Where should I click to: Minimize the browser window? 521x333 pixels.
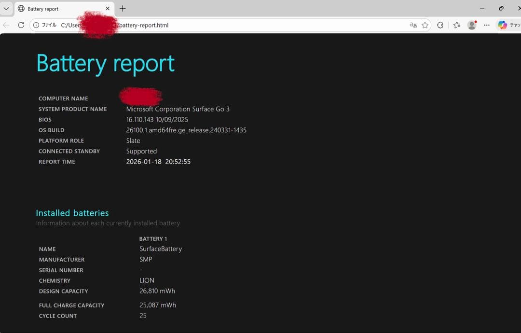(481, 8)
